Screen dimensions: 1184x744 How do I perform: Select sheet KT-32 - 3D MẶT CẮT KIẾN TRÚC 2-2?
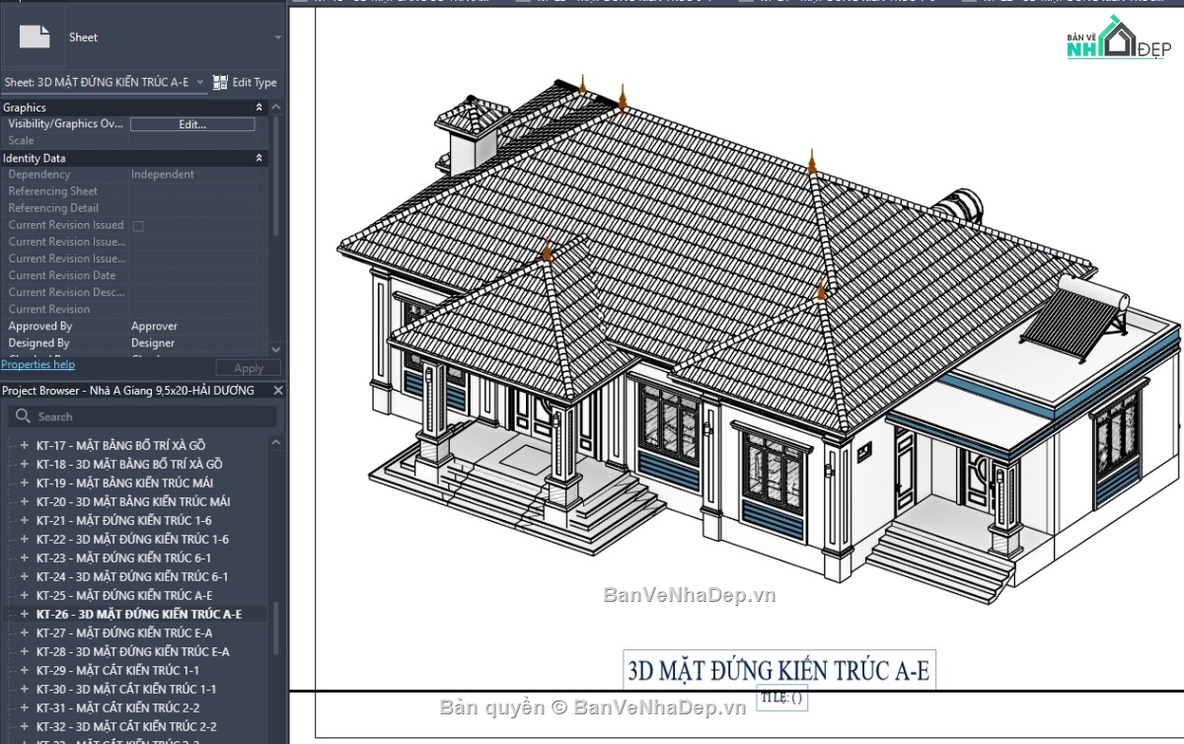pyautogui.click(x=126, y=727)
